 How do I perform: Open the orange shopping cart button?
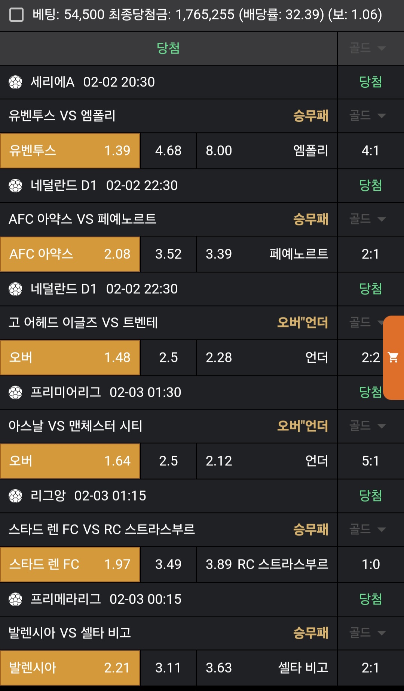(393, 357)
